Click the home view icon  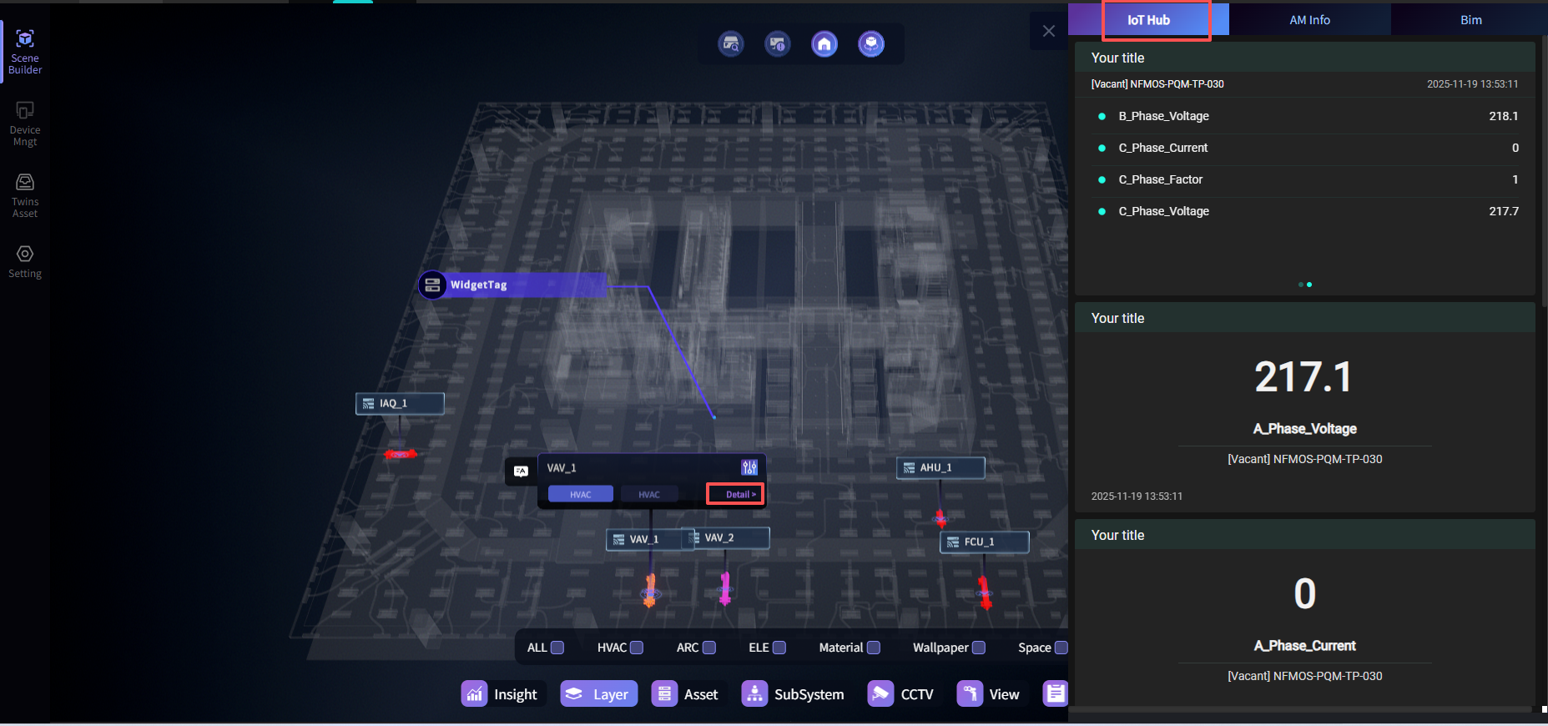pyautogui.click(x=824, y=44)
